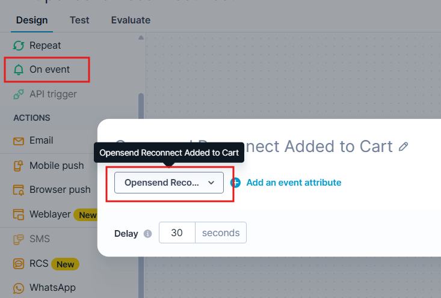
Task: Click the RCS action icon
Action: click(x=19, y=264)
